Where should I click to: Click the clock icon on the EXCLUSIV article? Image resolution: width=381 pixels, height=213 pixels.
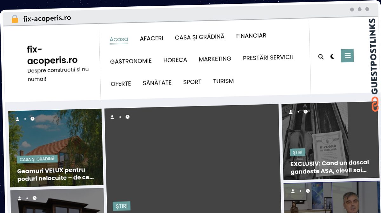click(305, 112)
